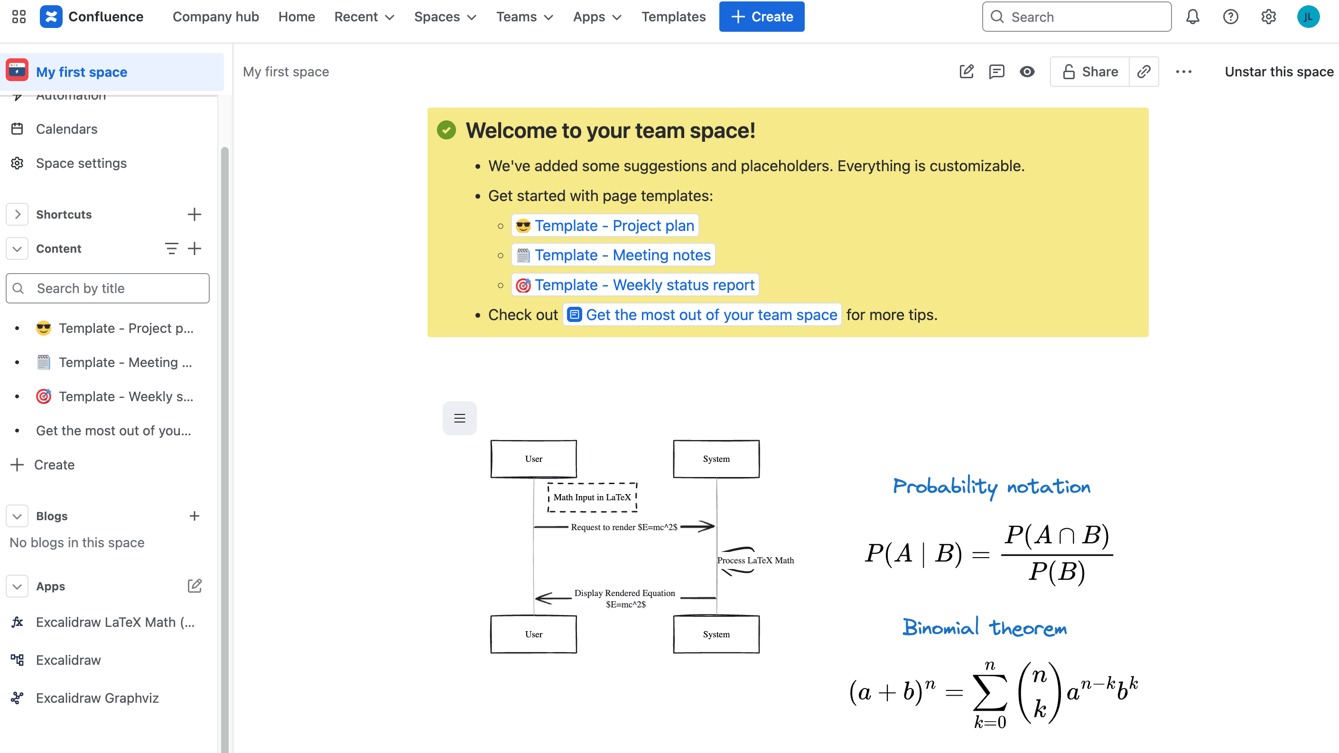
Task: Open the Templates menu item
Action: point(673,17)
